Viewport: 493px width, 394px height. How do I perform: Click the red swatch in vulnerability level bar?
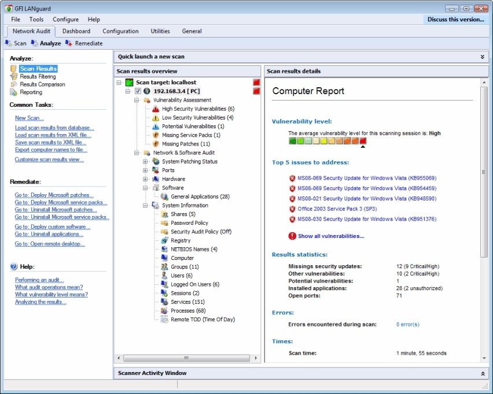pos(363,141)
